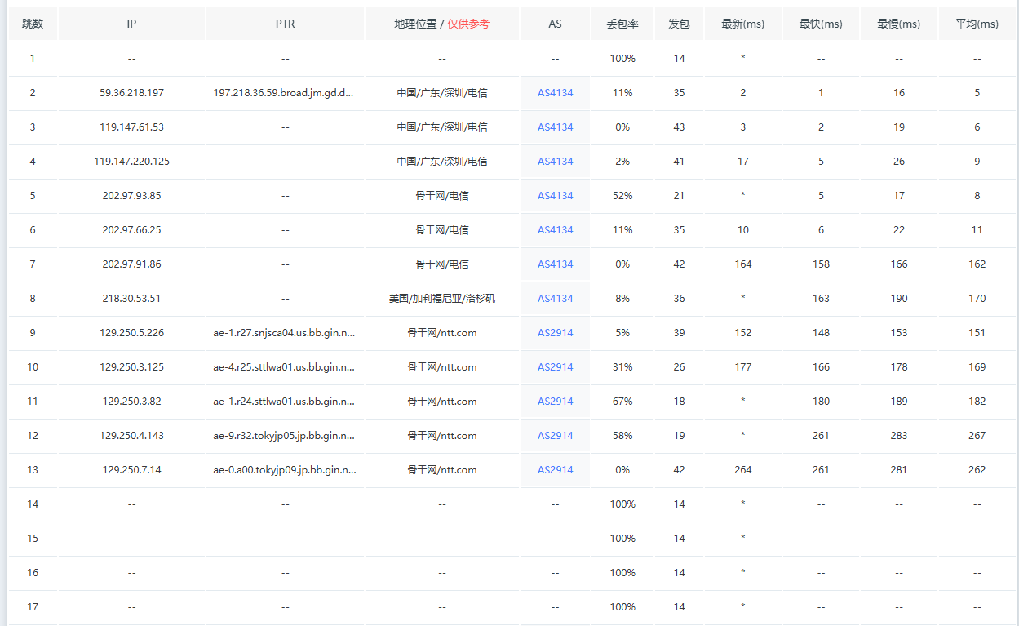Click 58% packet loss value
1019x626 pixels.
point(622,436)
